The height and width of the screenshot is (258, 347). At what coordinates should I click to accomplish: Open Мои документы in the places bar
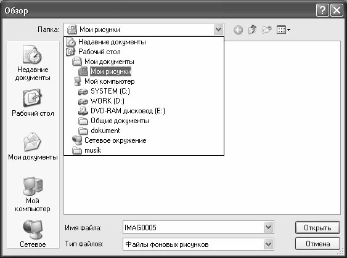pos(33,146)
